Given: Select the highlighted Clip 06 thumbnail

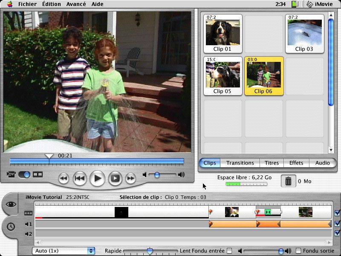Looking at the screenshot, I should click(x=264, y=76).
